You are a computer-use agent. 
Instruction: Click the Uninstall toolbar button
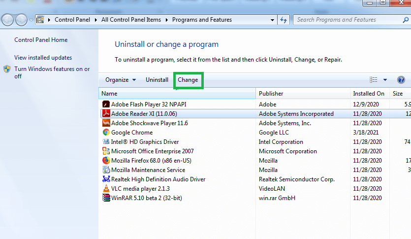coord(157,80)
